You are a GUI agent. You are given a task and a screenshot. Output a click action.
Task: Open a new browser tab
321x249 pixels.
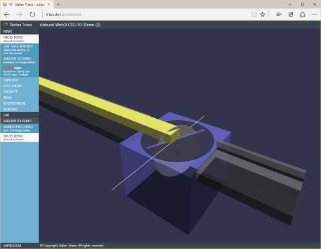coord(58,4)
